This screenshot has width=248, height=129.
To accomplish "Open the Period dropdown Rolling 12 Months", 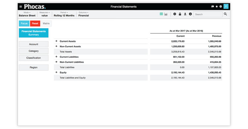I will (x=64, y=14).
